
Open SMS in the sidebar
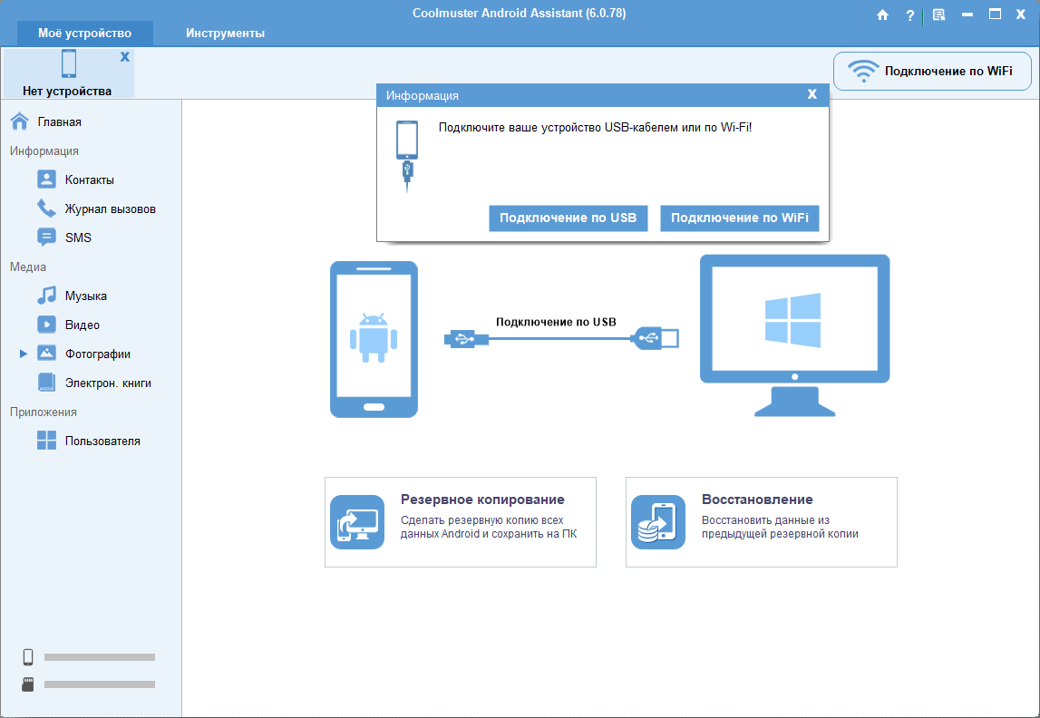(x=78, y=238)
